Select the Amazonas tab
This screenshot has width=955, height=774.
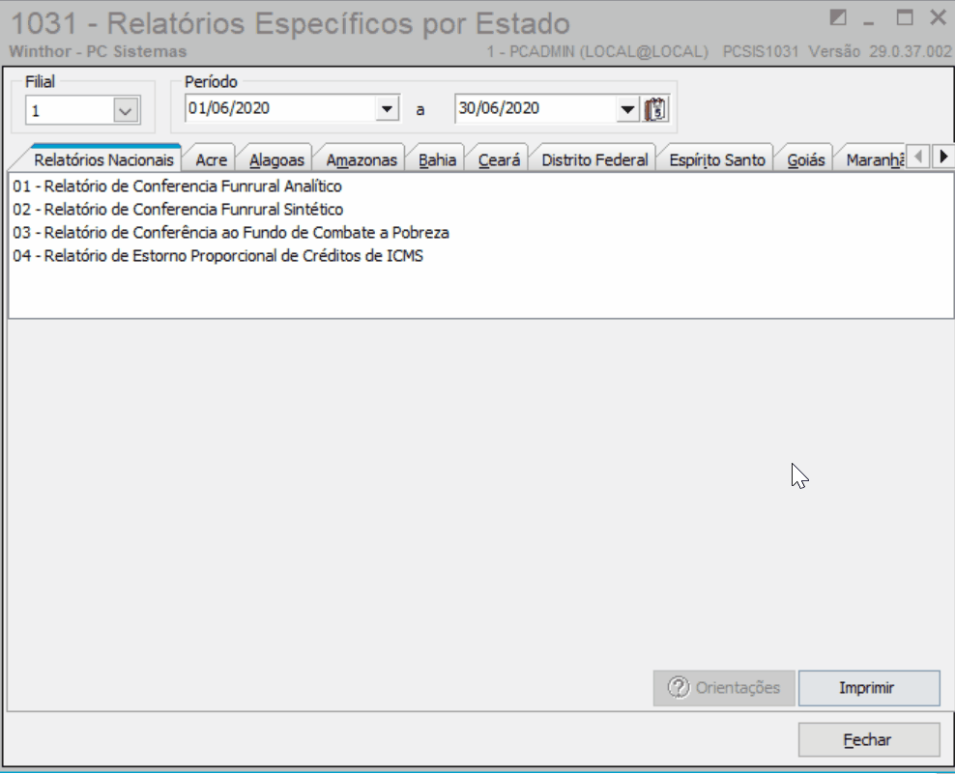[x=362, y=159]
